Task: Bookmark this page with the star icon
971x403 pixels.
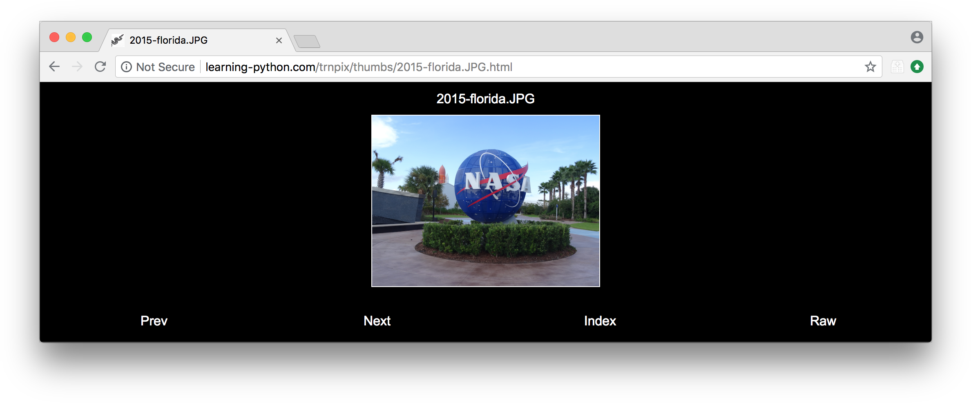Action: pyautogui.click(x=870, y=67)
